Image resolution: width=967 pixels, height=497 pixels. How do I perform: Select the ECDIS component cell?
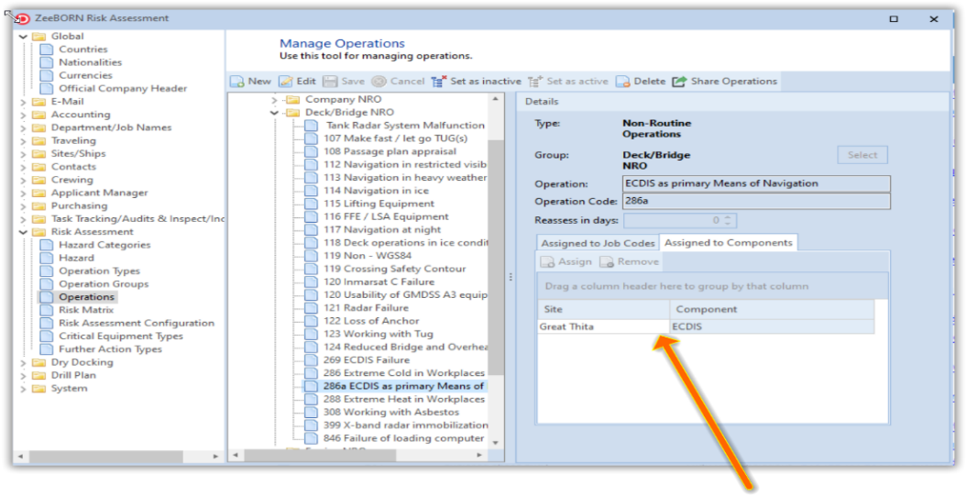coord(772,326)
